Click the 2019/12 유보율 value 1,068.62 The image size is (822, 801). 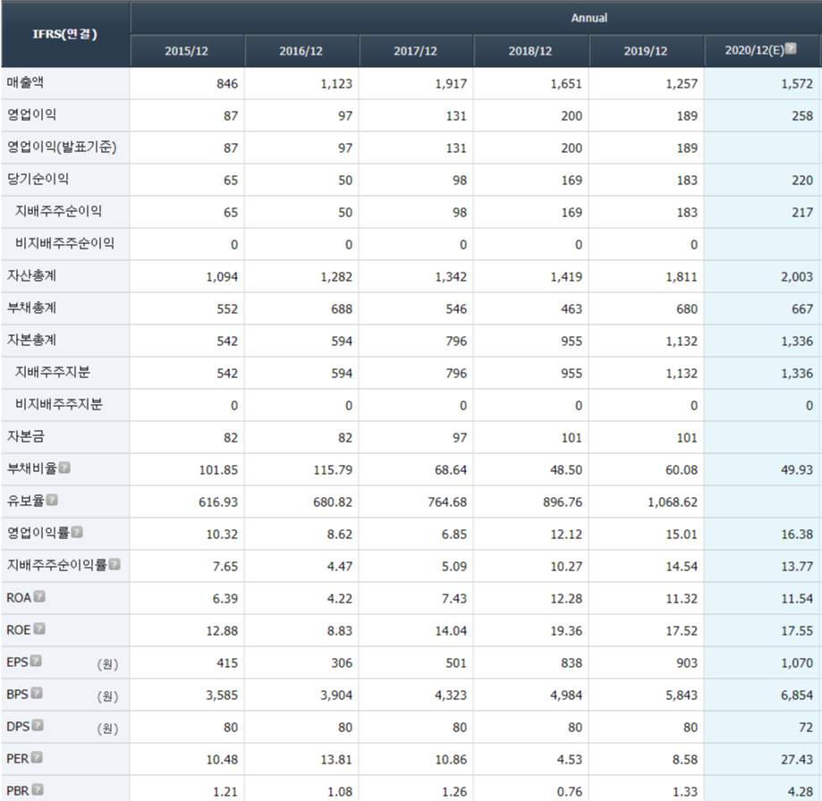click(673, 502)
